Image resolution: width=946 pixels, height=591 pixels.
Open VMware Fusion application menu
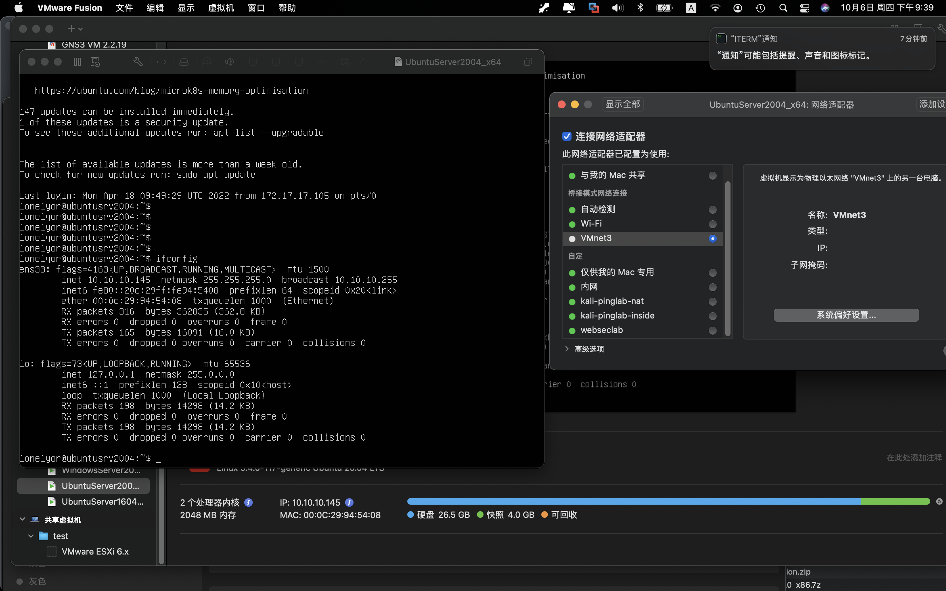tap(70, 8)
